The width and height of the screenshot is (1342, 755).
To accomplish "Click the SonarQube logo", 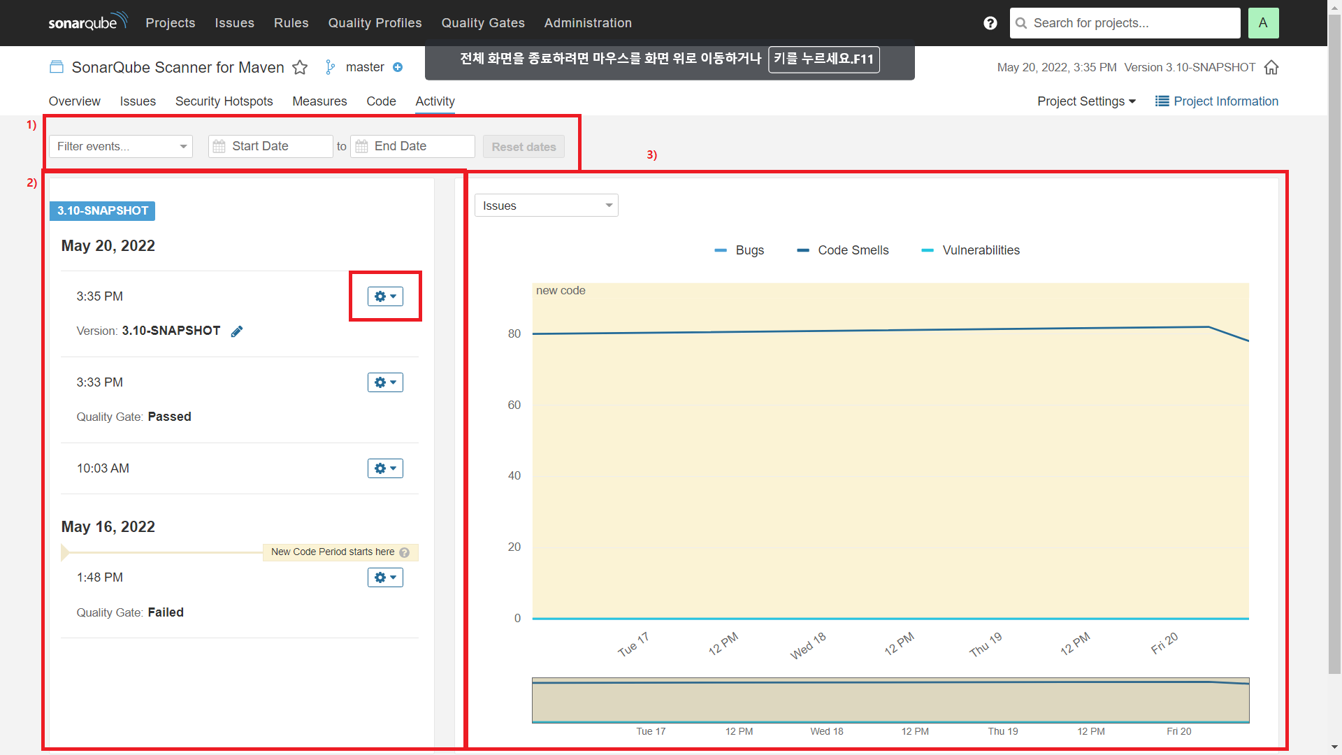I will click(x=88, y=22).
